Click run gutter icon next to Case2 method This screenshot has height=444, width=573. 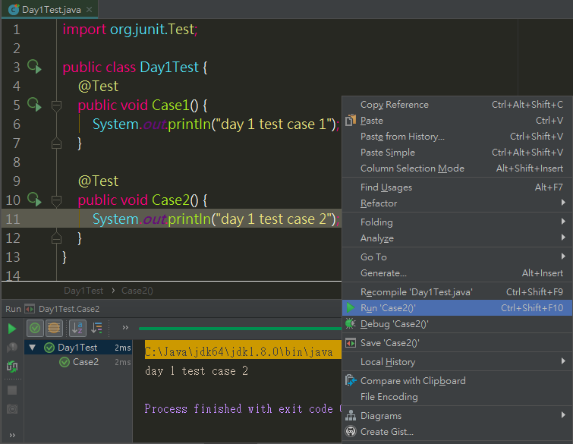click(33, 199)
